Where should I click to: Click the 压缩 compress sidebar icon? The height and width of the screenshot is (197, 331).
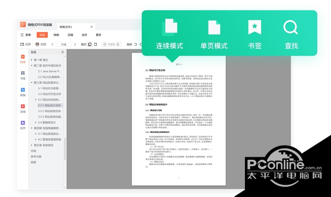point(23,107)
